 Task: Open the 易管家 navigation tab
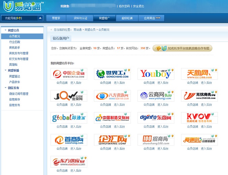tap(56, 18)
